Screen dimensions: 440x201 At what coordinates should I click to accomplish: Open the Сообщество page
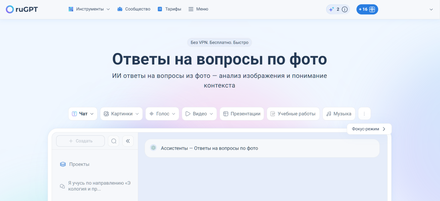pos(134,9)
